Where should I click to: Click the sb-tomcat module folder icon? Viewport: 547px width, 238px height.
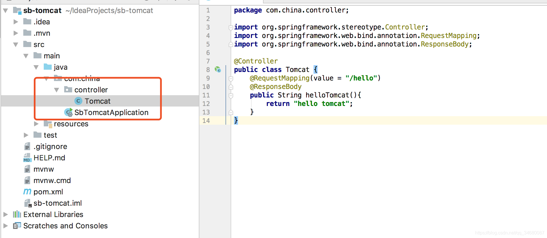(17, 11)
